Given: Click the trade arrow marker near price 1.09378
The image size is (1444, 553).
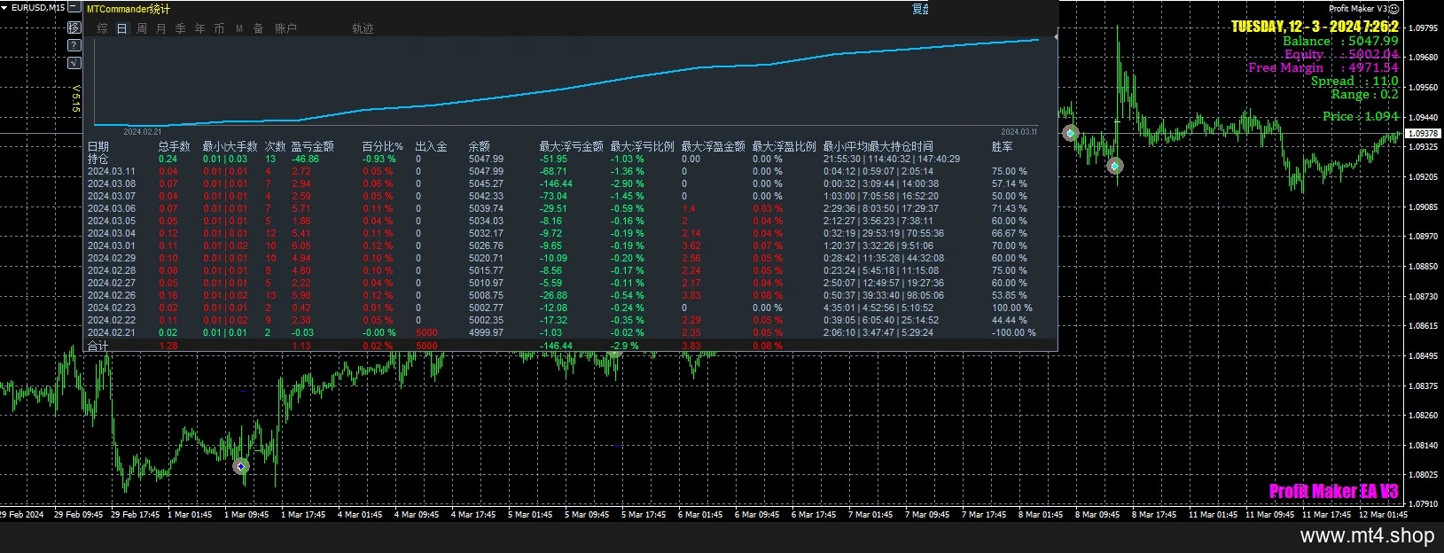Looking at the screenshot, I should point(1071,134).
